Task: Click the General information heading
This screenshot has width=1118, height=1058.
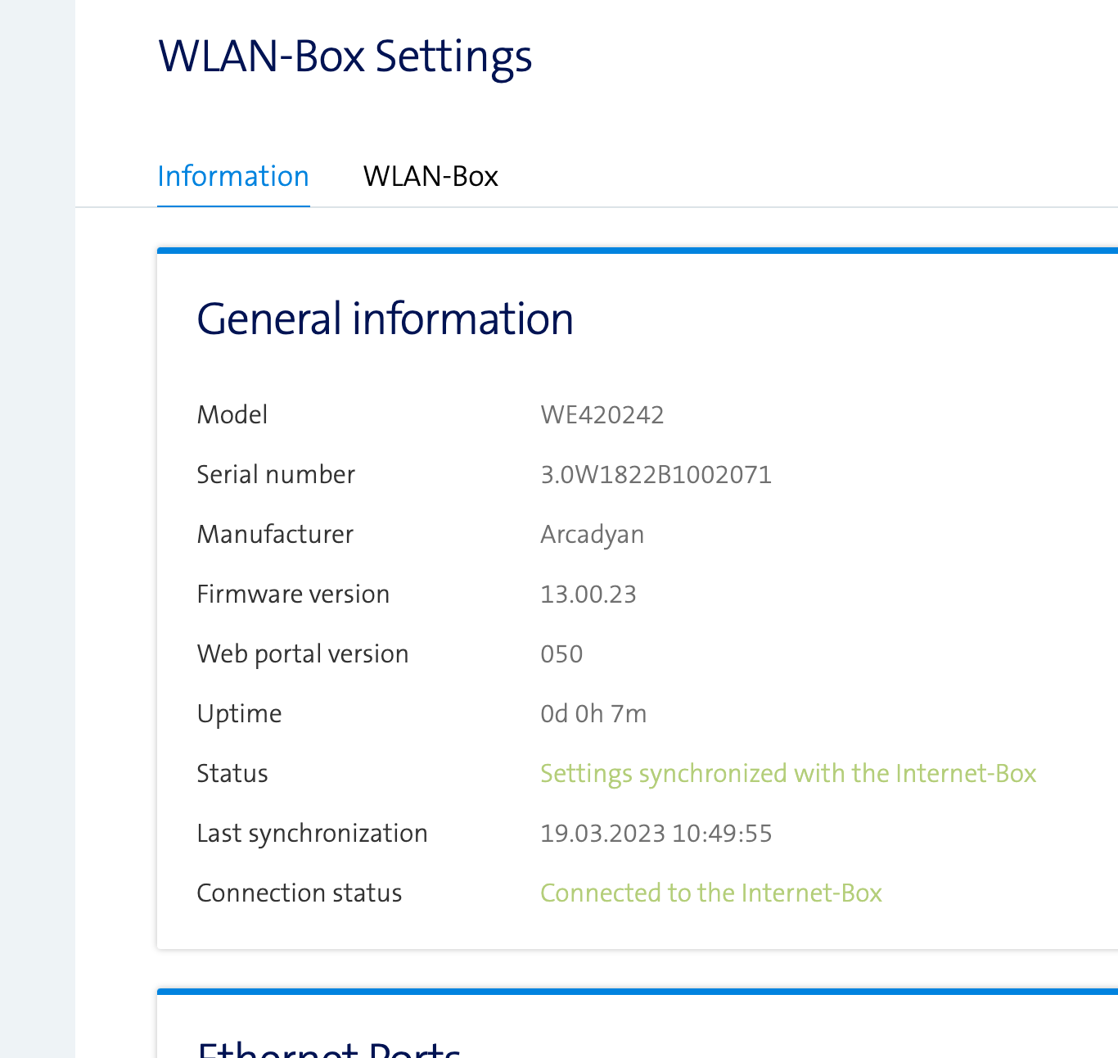Action: (385, 319)
